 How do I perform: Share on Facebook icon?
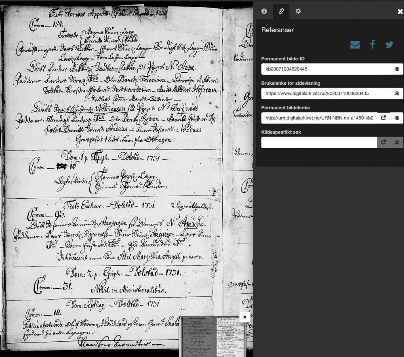click(372, 44)
